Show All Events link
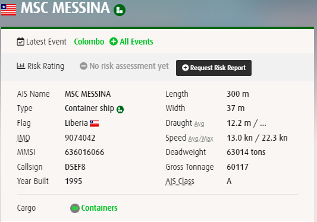317x222 pixels. tap(136, 42)
